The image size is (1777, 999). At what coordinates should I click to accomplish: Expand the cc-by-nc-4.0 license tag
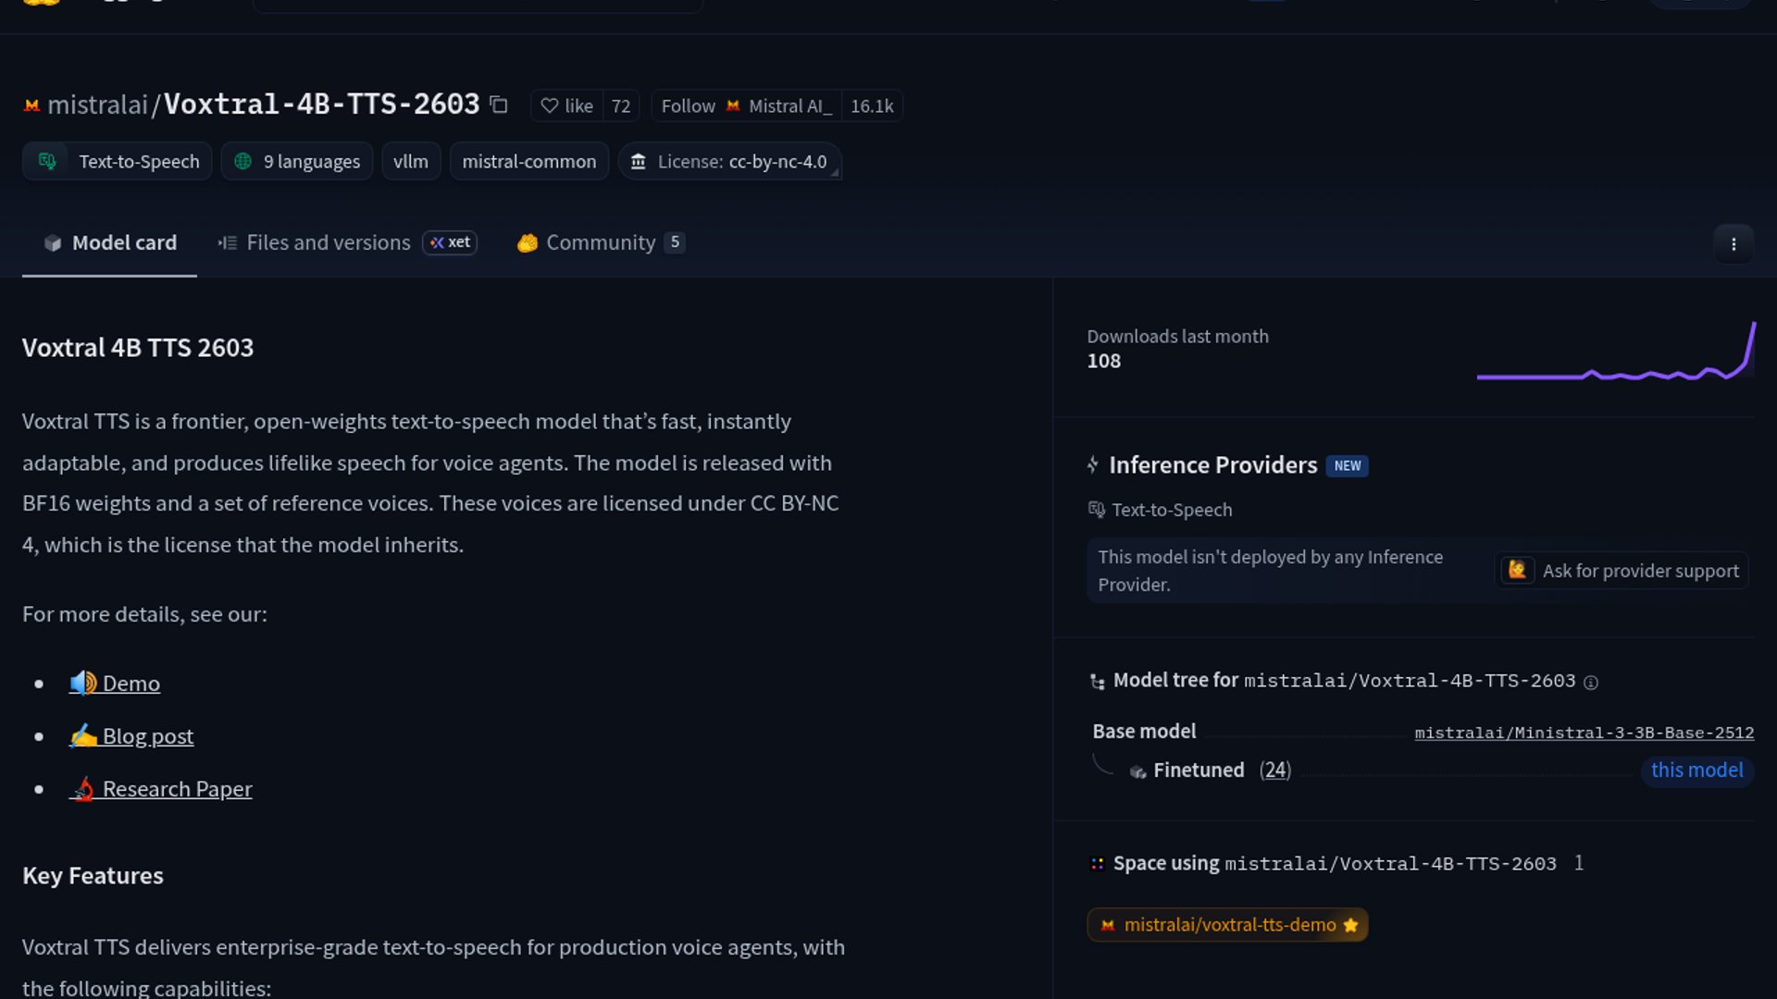(x=730, y=162)
